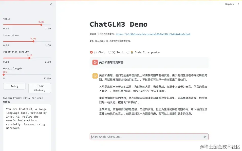This screenshot has width=242, height=151.
Task: Click the user message 关公和秦琼谁更厉害
Action: [x=111, y=63]
